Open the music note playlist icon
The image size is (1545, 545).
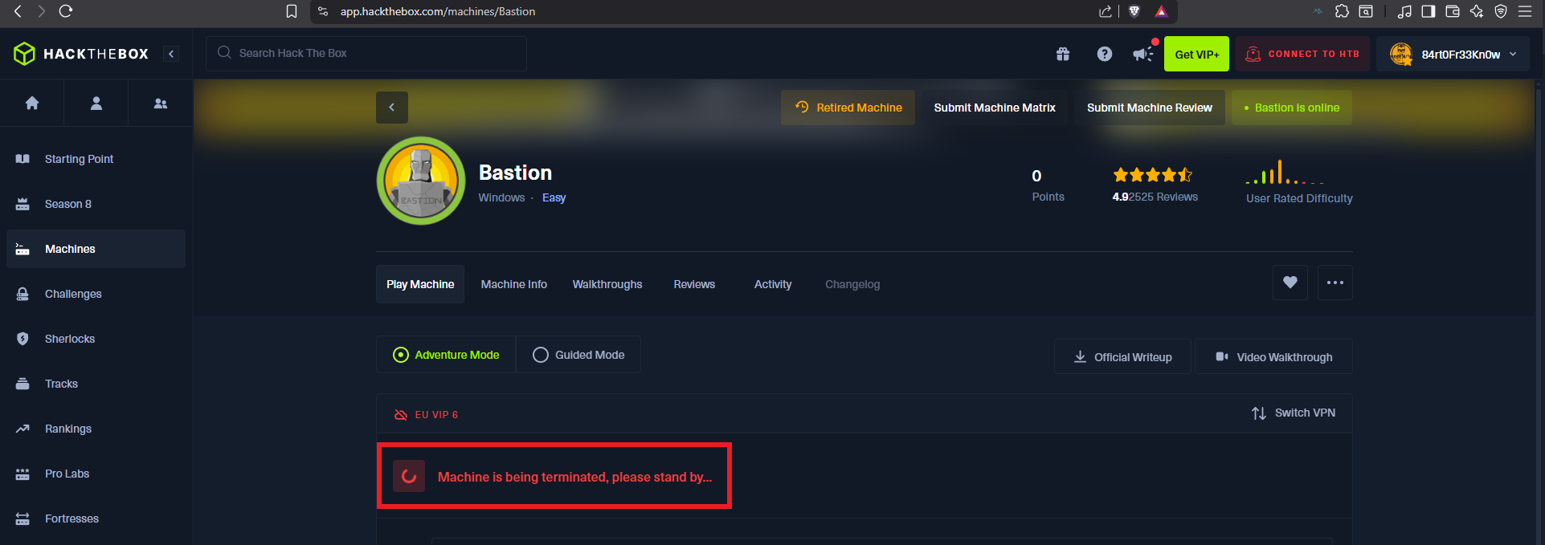tap(1404, 11)
